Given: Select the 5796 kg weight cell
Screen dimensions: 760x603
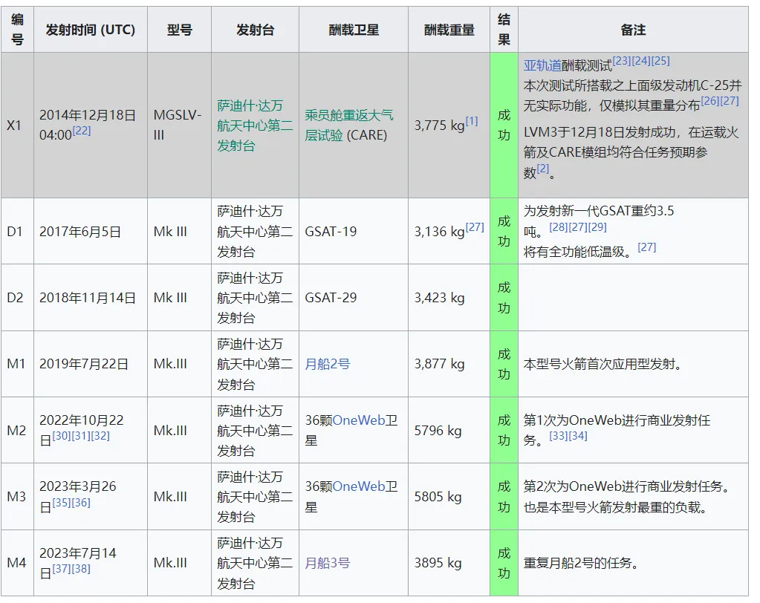Looking at the screenshot, I should tap(449, 430).
